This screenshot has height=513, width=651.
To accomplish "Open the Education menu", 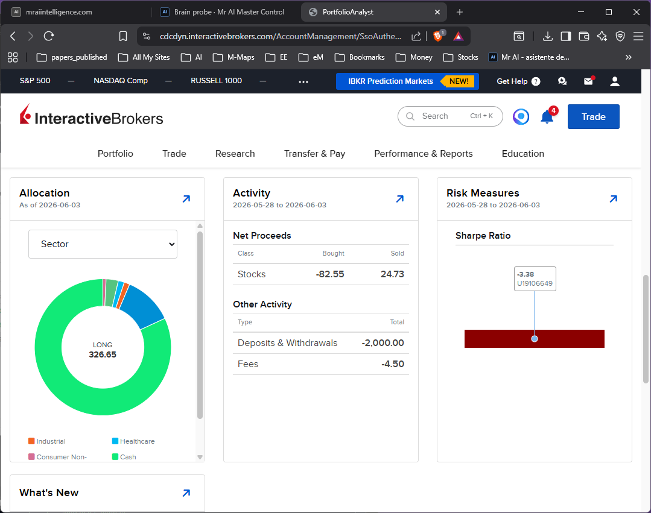I will point(522,154).
